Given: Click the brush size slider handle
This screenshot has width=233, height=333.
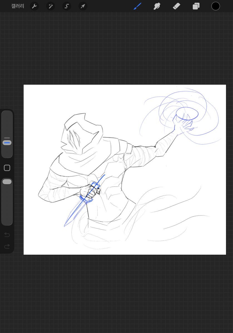Looking at the screenshot, I should 7,142.
